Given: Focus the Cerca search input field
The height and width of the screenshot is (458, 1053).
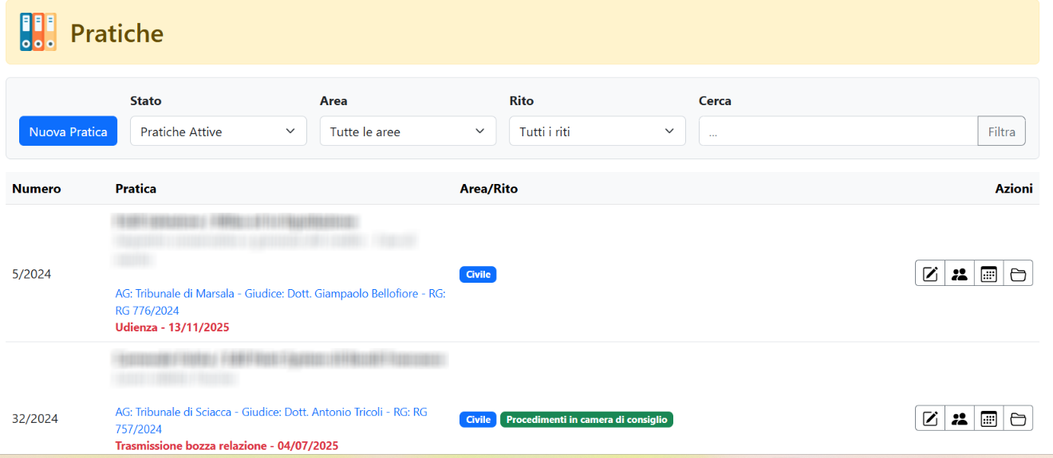Looking at the screenshot, I should click(x=838, y=131).
